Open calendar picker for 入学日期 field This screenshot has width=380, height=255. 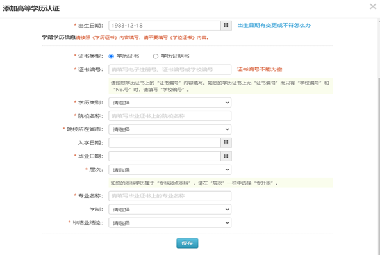pos(226,143)
